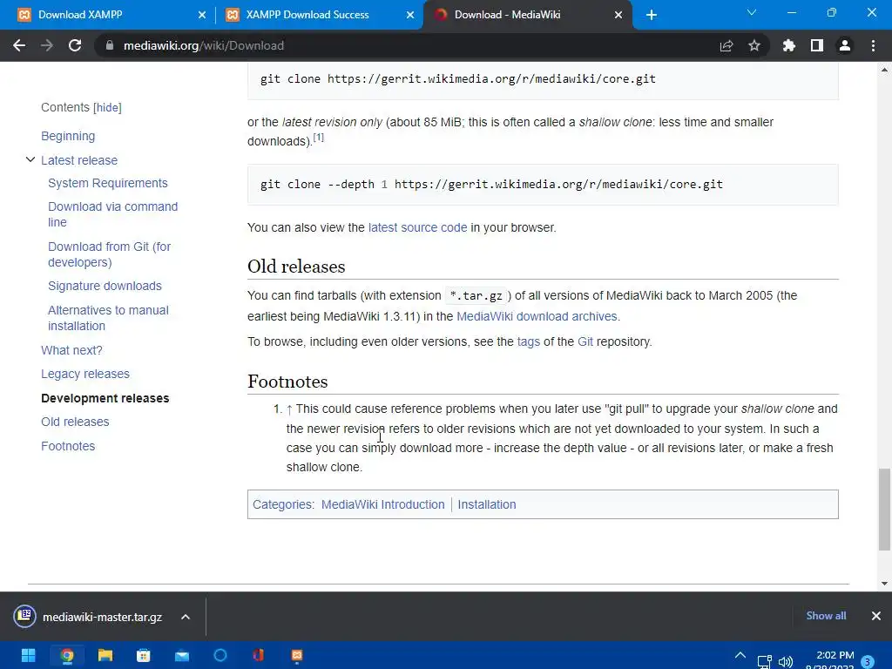Open XAMPP from the taskbar
Screen dimensions: 892x669
coord(297,655)
